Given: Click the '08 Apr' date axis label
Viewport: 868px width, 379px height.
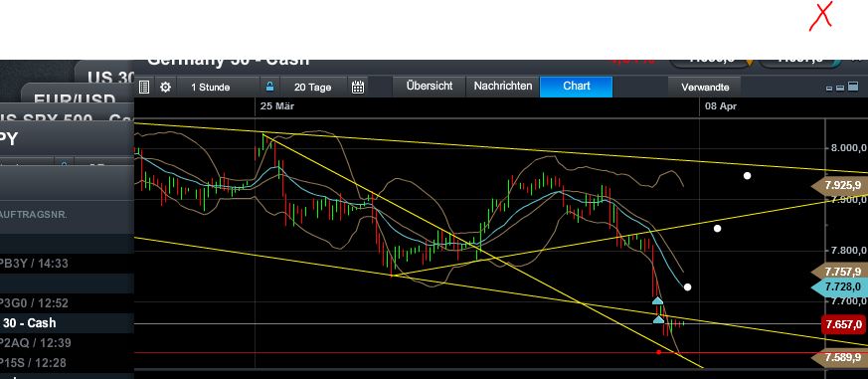Looking at the screenshot, I should [x=720, y=106].
